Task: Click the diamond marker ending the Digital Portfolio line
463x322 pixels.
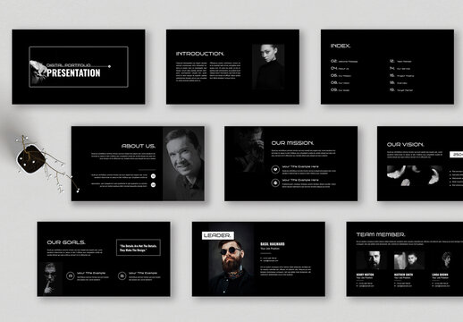Action: (109, 66)
